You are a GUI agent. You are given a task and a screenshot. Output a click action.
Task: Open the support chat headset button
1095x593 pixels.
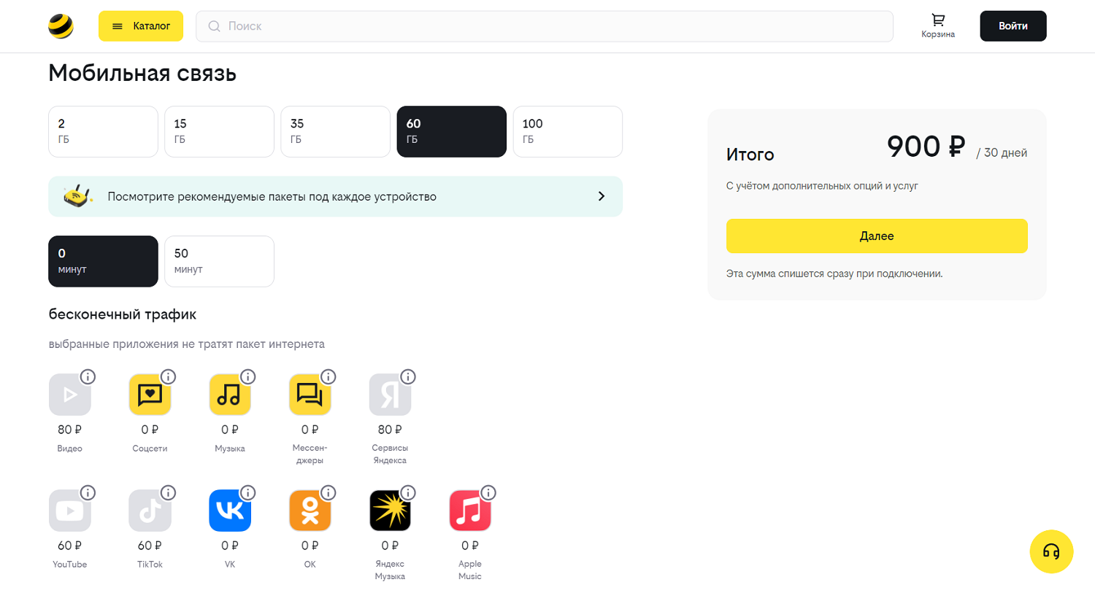(x=1051, y=551)
